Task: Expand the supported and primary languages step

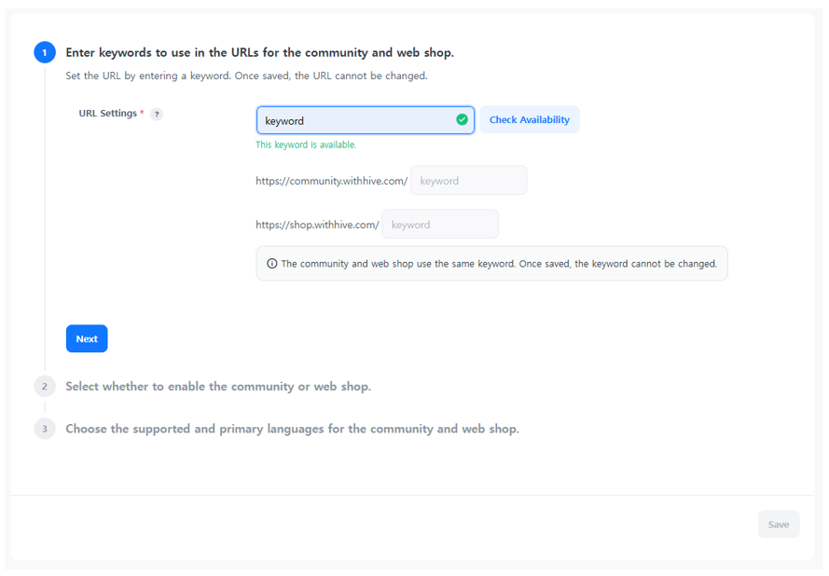Action: click(x=292, y=429)
